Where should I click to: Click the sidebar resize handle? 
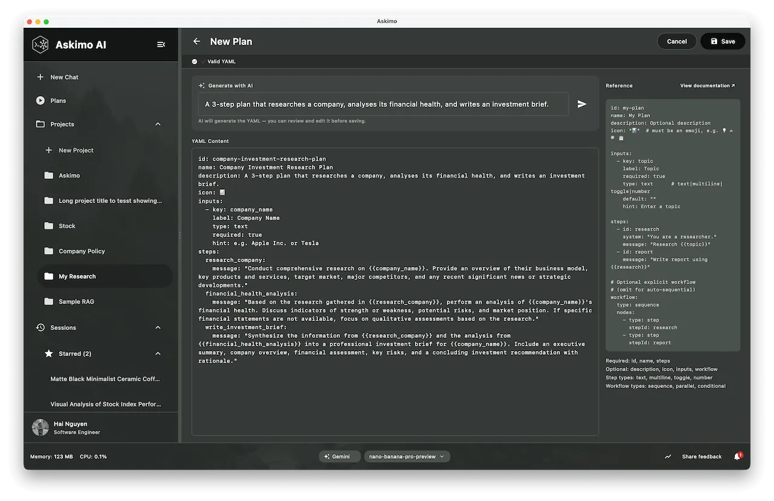(x=180, y=236)
